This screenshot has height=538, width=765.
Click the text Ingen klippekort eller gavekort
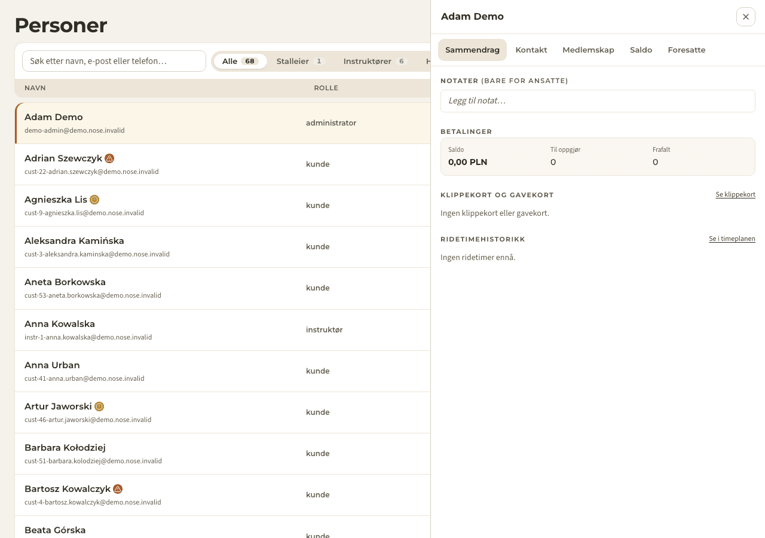click(x=495, y=213)
